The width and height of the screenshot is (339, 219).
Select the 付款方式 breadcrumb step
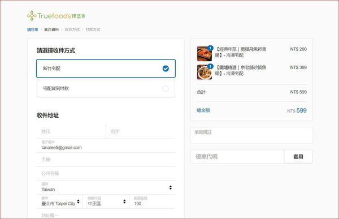(x=93, y=29)
